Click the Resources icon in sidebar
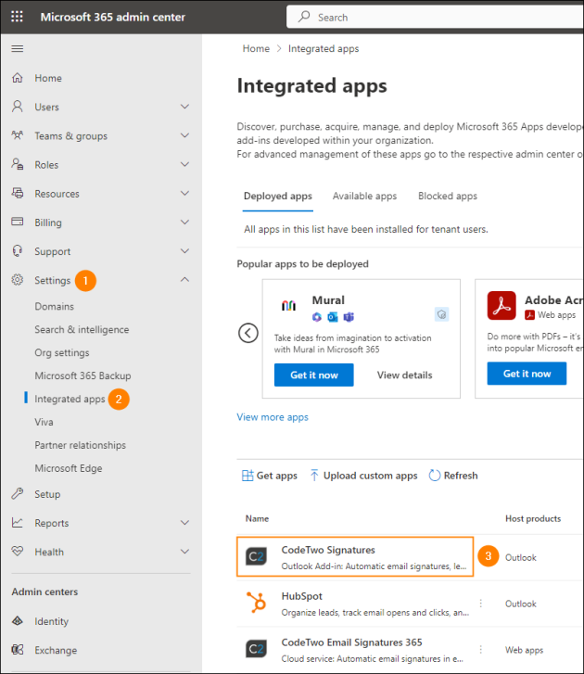Viewport: 584px width, 674px height. click(x=18, y=193)
